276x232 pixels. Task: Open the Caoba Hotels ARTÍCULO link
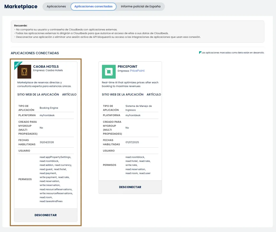(69, 94)
